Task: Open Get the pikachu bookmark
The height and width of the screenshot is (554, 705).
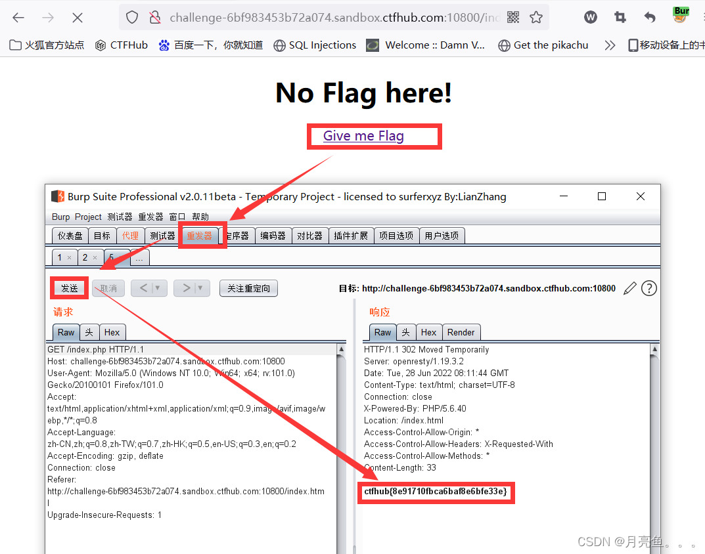Action: pos(543,45)
